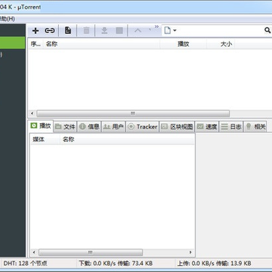272x272 pixels.
Task: Sort by the 序 number column header
Action: [36, 44]
